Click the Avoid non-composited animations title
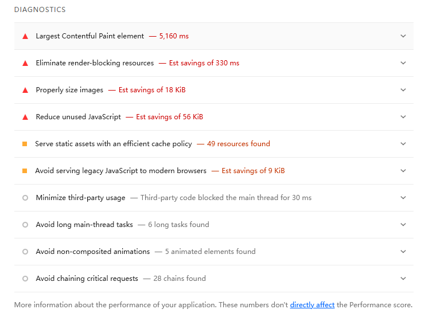This screenshot has height=317, width=421. [92, 252]
